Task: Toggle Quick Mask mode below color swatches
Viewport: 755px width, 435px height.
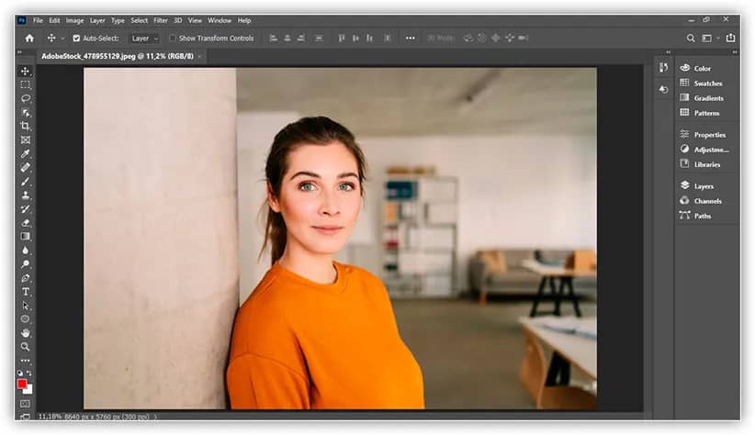Action: coord(25,403)
